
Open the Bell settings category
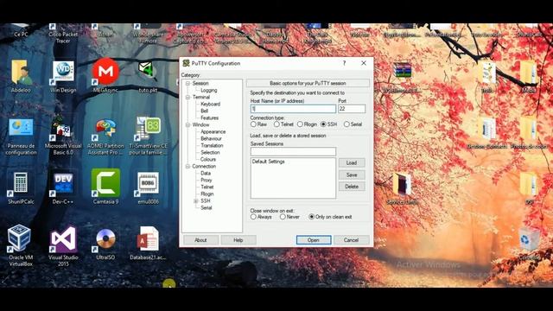pyautogui.click(x=204, y=111)
